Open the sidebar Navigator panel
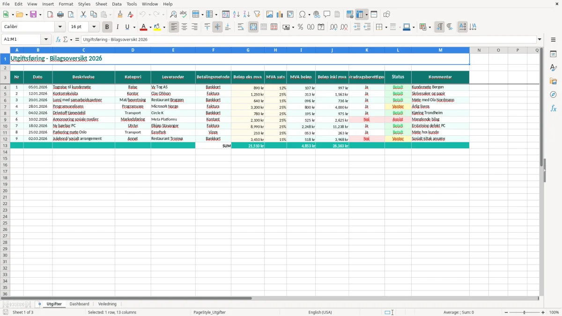 [553, 95]
